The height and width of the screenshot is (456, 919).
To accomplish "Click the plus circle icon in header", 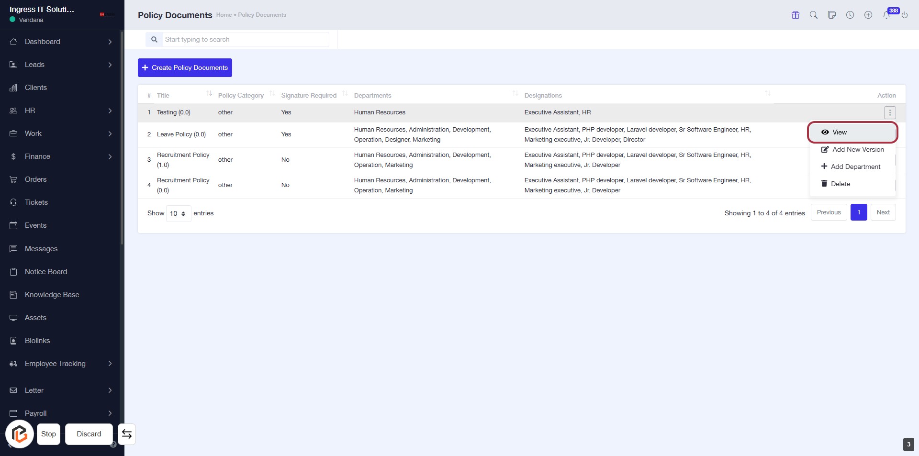I will coord(868,15).
